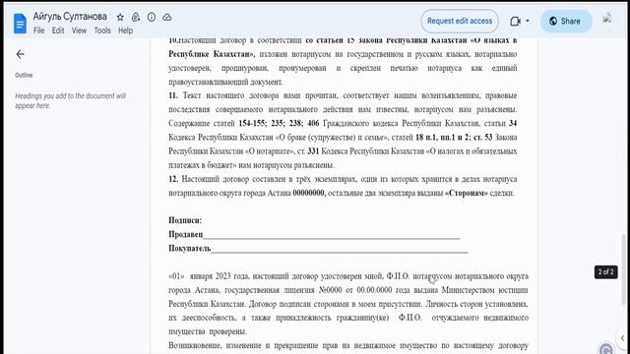
Task: Open the Edit menu
Action: pos(58,30)
